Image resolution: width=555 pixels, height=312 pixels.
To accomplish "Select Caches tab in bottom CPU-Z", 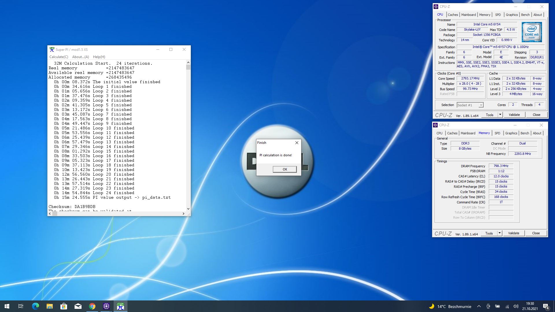I will point(452,133).
